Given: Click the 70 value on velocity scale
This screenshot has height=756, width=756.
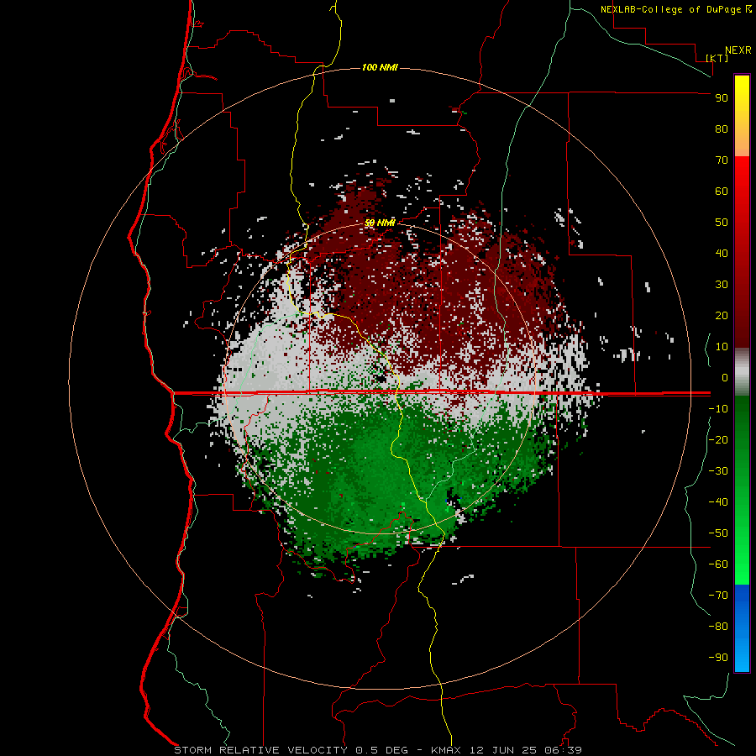Looking at the screenshot, I should [x=722, y=160].
